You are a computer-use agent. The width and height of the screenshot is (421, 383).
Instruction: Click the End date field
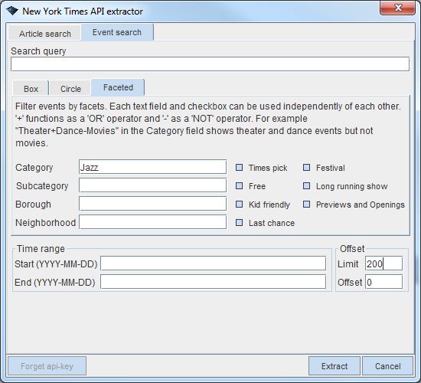coord(214,282)
